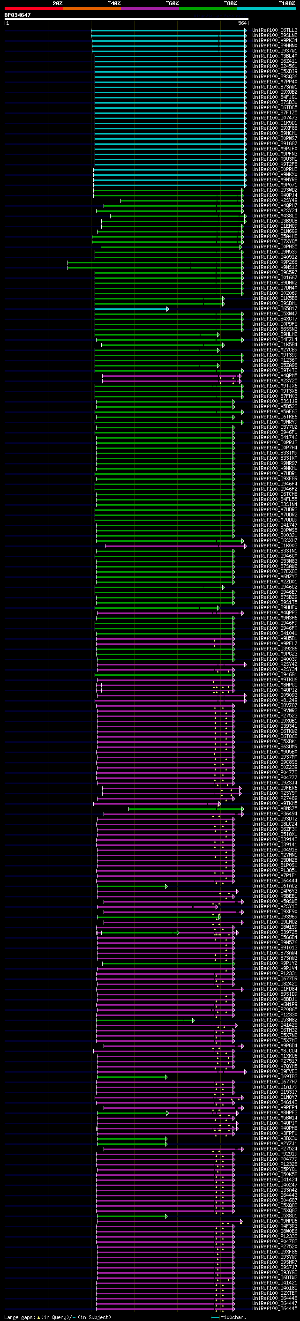Click the white query sequence ruler bar
300x1321 pixels.
[x=126, y=20]
